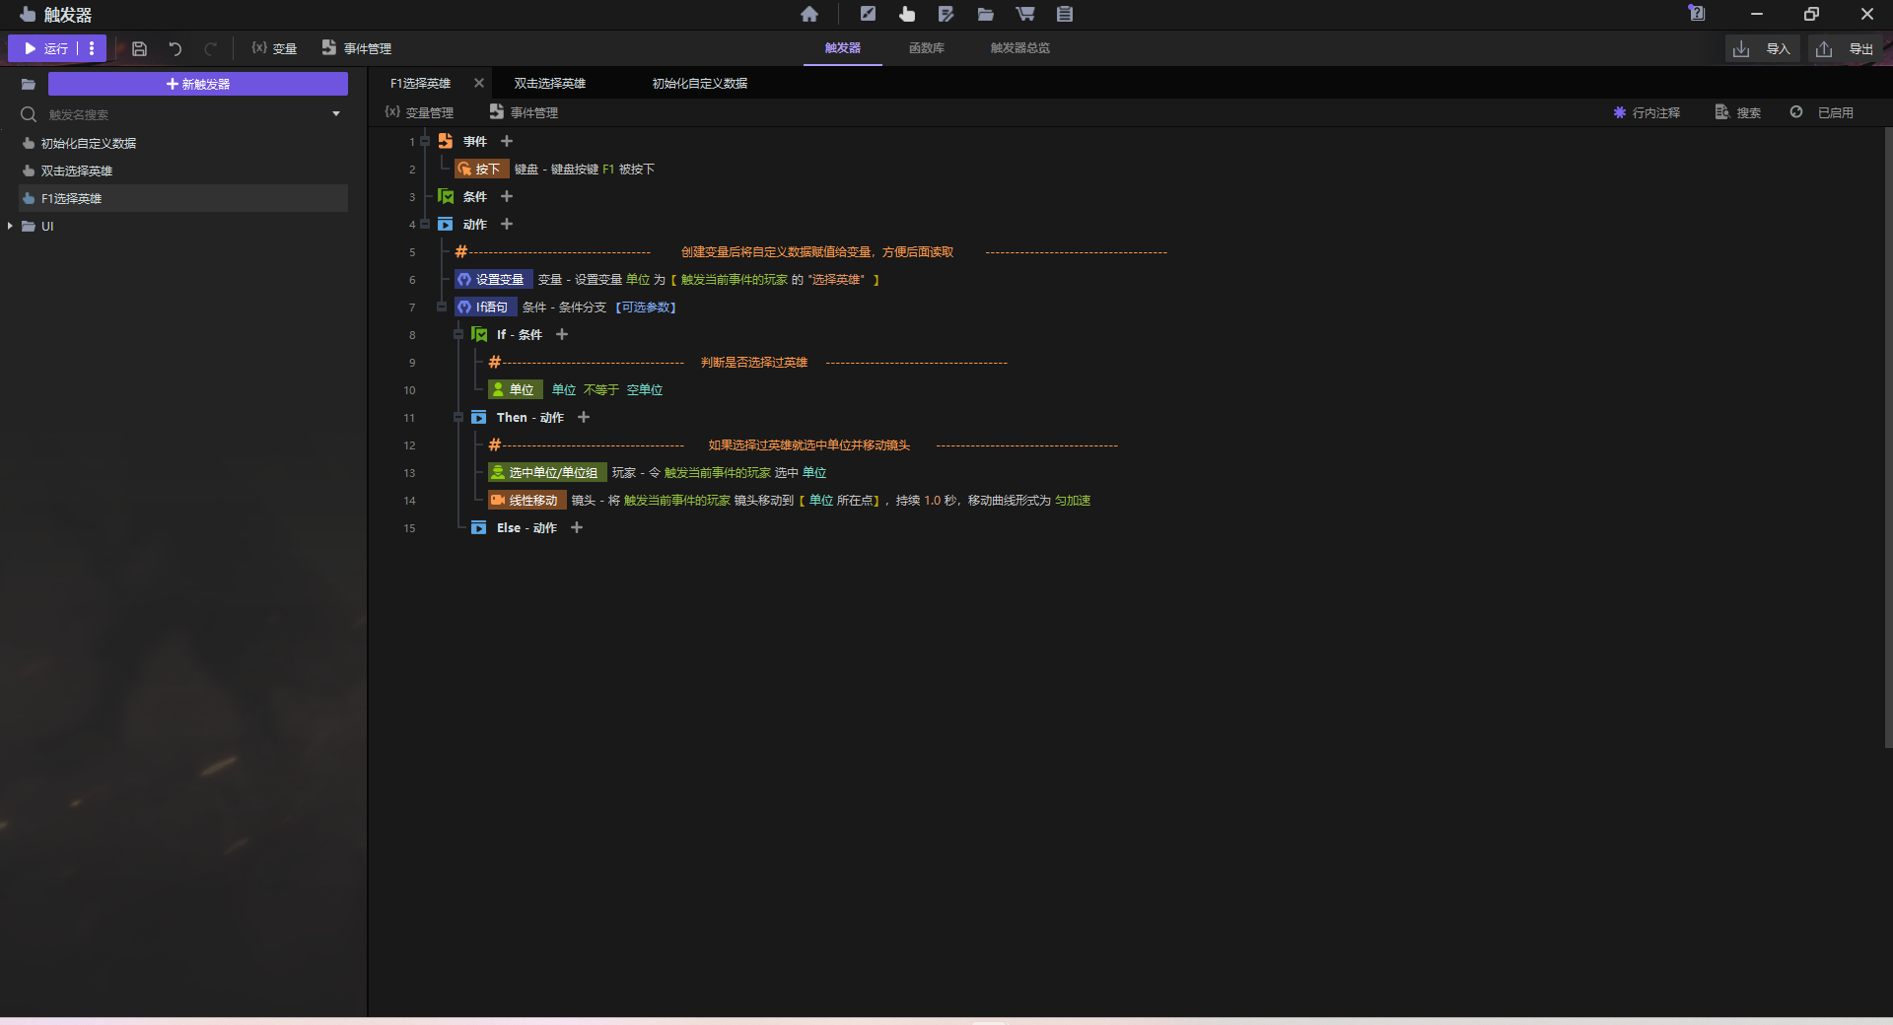Viewport: 1893px width, 1025px height.
Task: Open the dropdown arrow of trigger name search
Action: [x=336, y=114]
